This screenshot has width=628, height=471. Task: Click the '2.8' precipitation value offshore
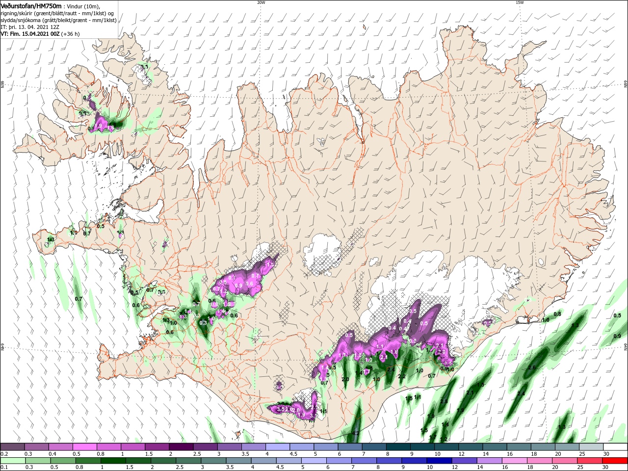[444, 401]
